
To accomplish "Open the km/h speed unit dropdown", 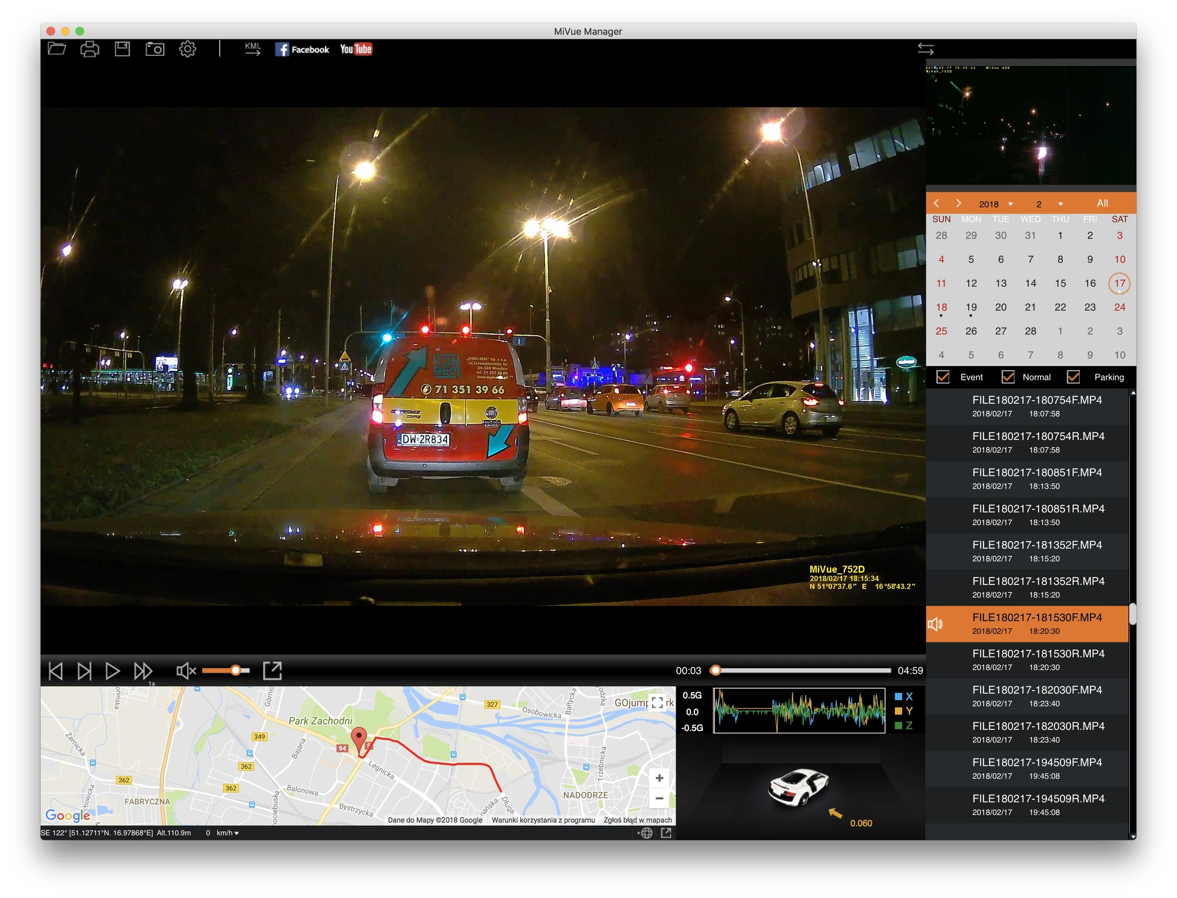I will [x=228, y=833].
